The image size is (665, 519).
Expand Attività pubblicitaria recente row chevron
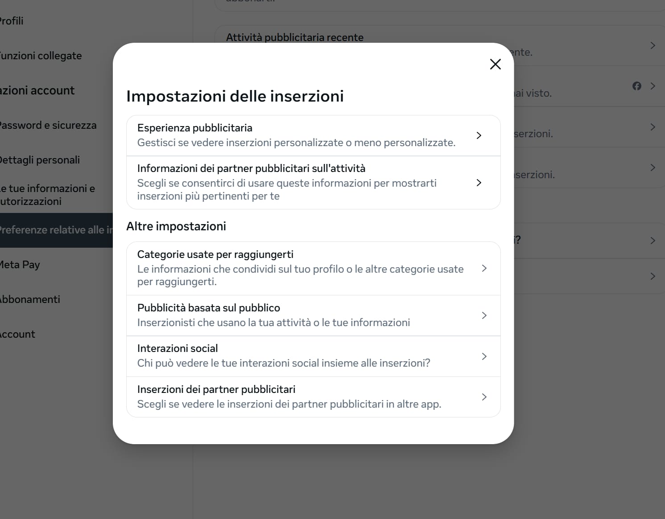click(x=653, y=45)
